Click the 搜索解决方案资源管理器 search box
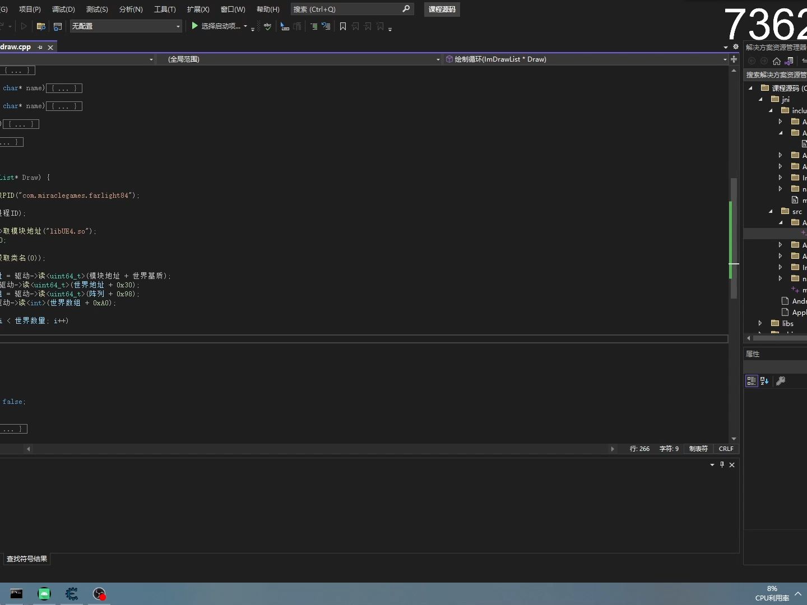The image size is (807, 605). [x=776, y=75]
